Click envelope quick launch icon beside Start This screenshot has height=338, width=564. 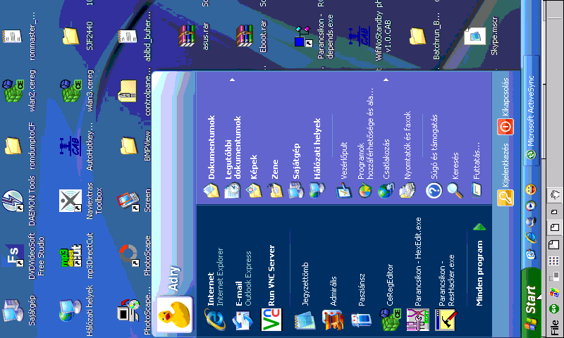(x=531, y=254)
